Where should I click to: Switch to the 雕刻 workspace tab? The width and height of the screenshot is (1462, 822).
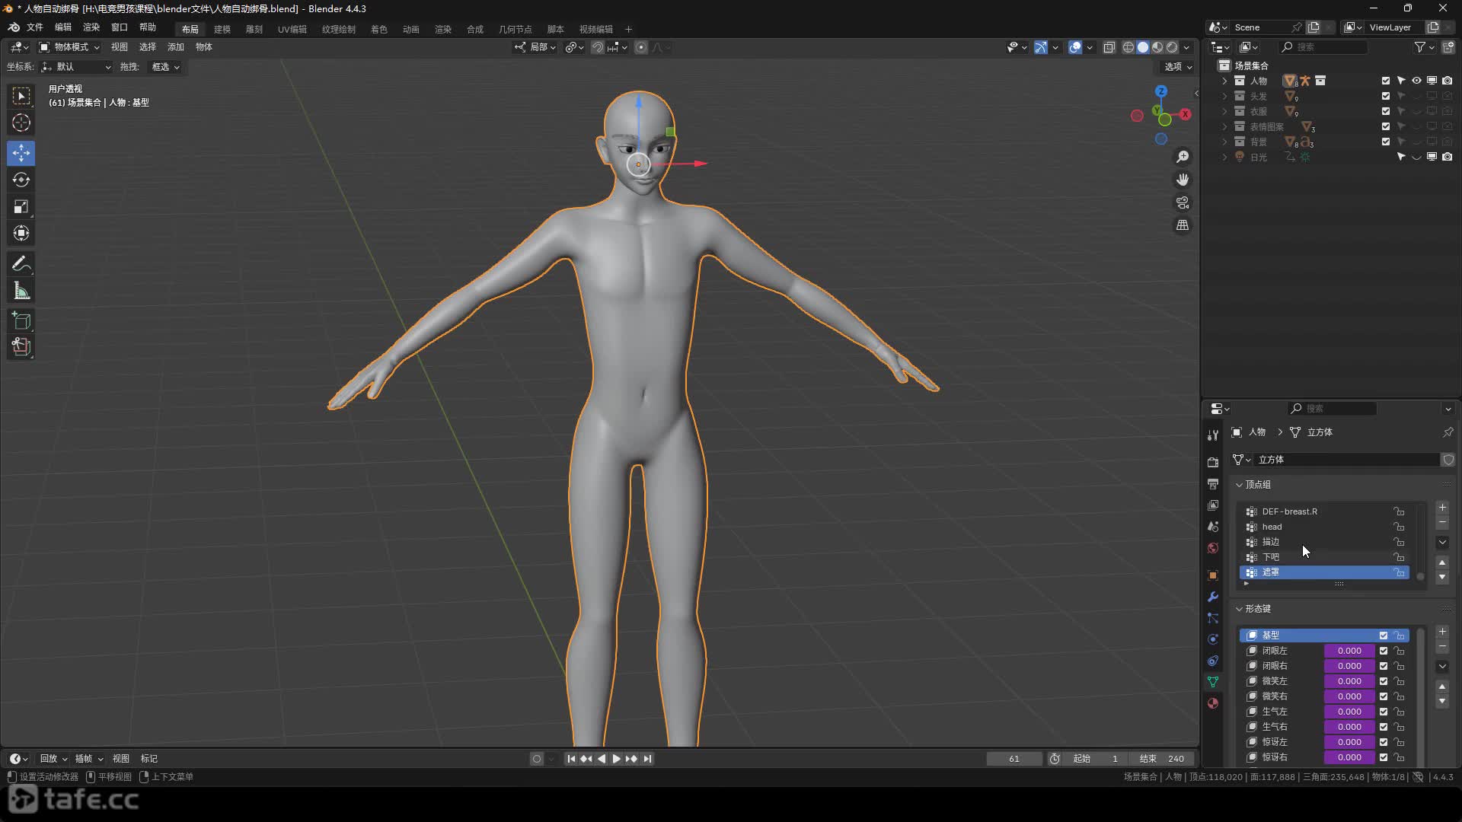click(254, 29)
